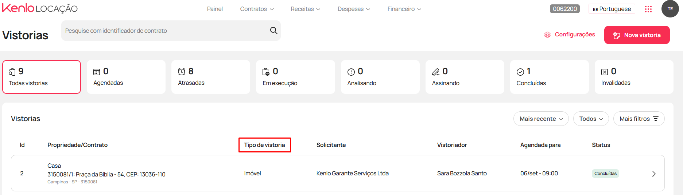Click the Praça da Bíblia address text
Viewport: 683px width, 195px height.
[106, 174]
